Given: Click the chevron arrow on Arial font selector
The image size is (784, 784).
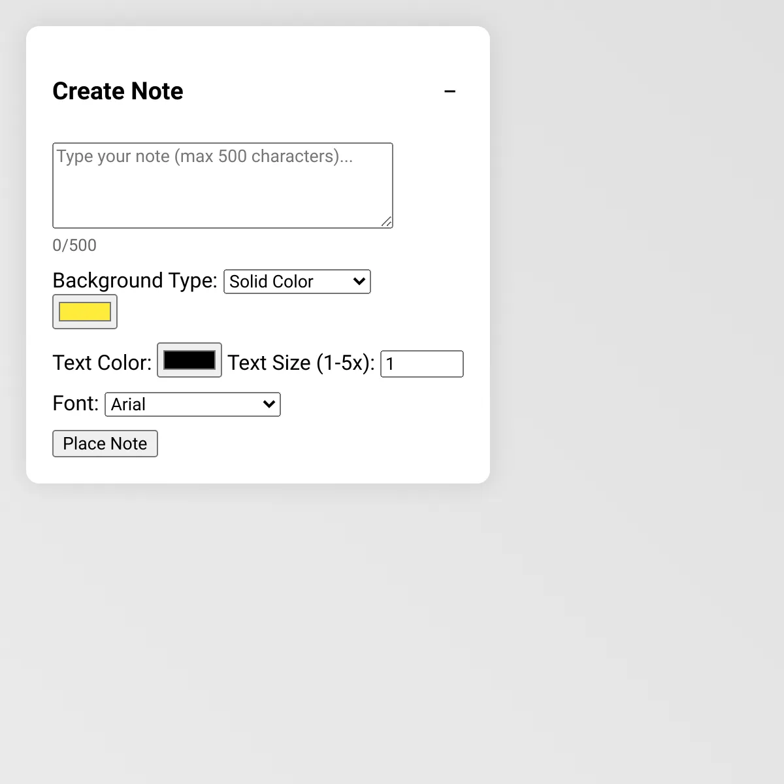Looking at the screenshot, I should [269, 404].
